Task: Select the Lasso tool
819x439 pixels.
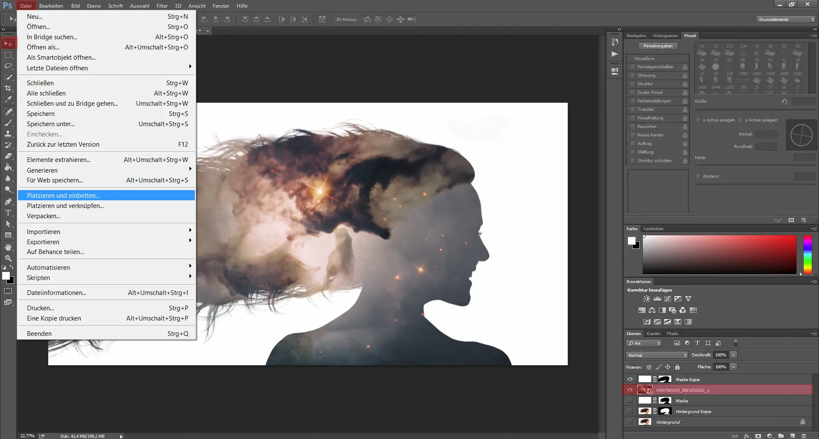Action: (9, 66)
